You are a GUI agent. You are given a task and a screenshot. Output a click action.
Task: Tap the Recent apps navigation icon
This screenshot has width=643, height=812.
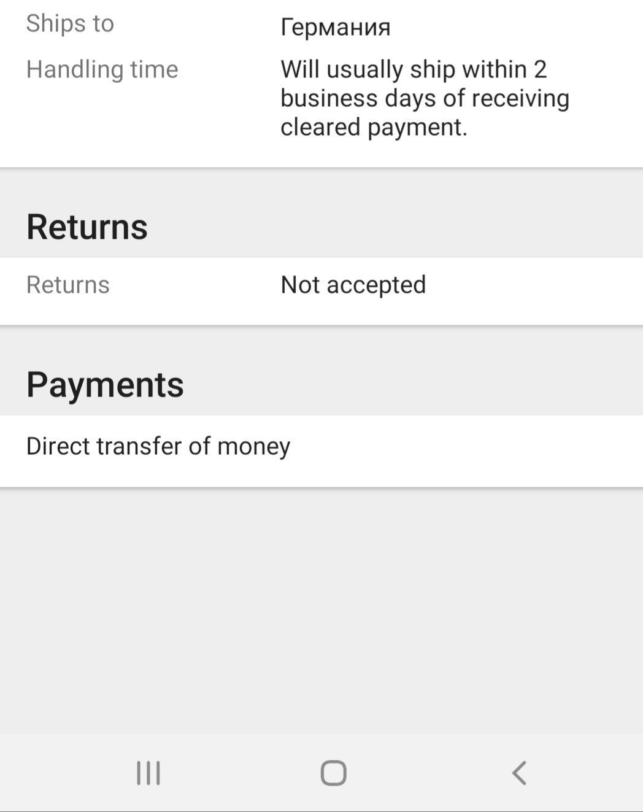pos(148,773)
